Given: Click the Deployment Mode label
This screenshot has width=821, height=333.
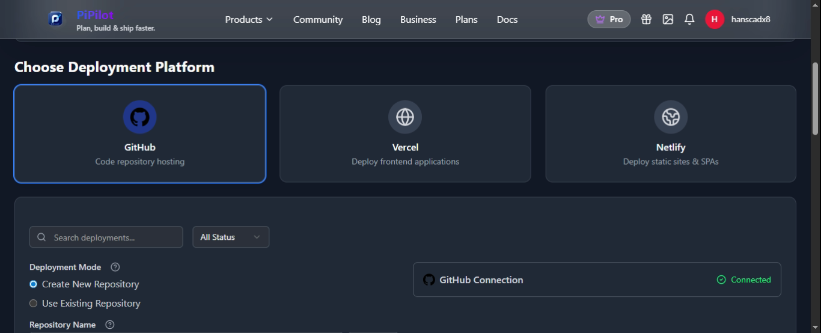Looking at the screenshot, I should click(x=66, y=267).
